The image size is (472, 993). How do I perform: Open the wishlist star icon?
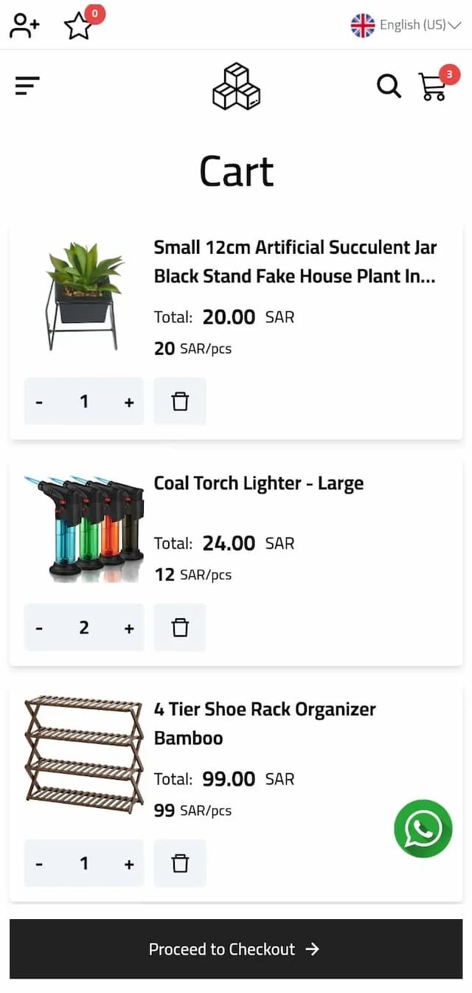(78, 27)
